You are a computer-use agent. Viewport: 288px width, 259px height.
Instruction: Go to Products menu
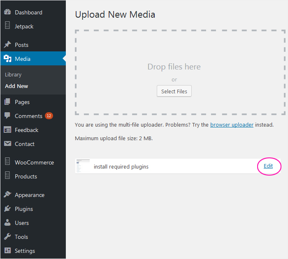[x=33, y=176]
